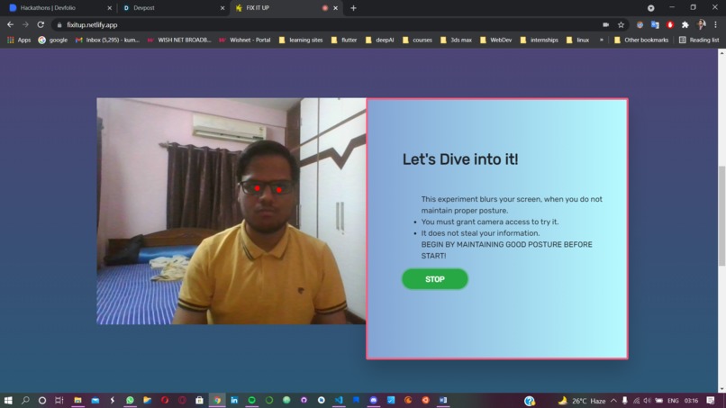Image resolution: width=726 pixels, height=408 pixels.
Task: Switch to the Devpost tab
Action: click(x=172, y=8)
